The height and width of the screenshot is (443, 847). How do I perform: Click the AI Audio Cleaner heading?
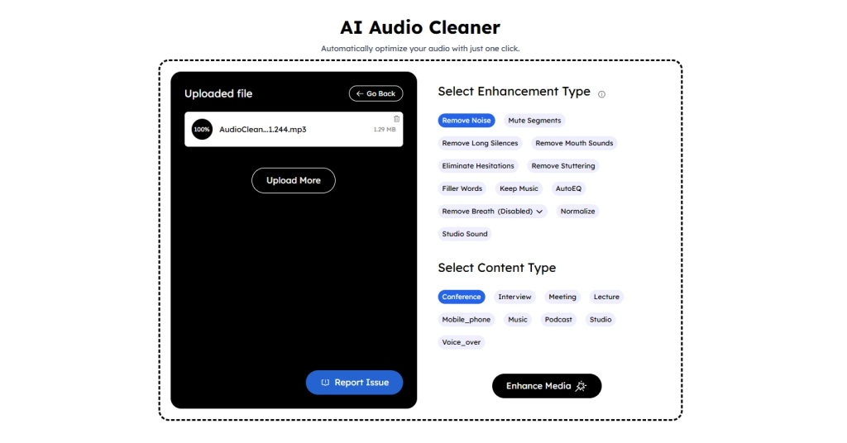click(x=420, y=27)
